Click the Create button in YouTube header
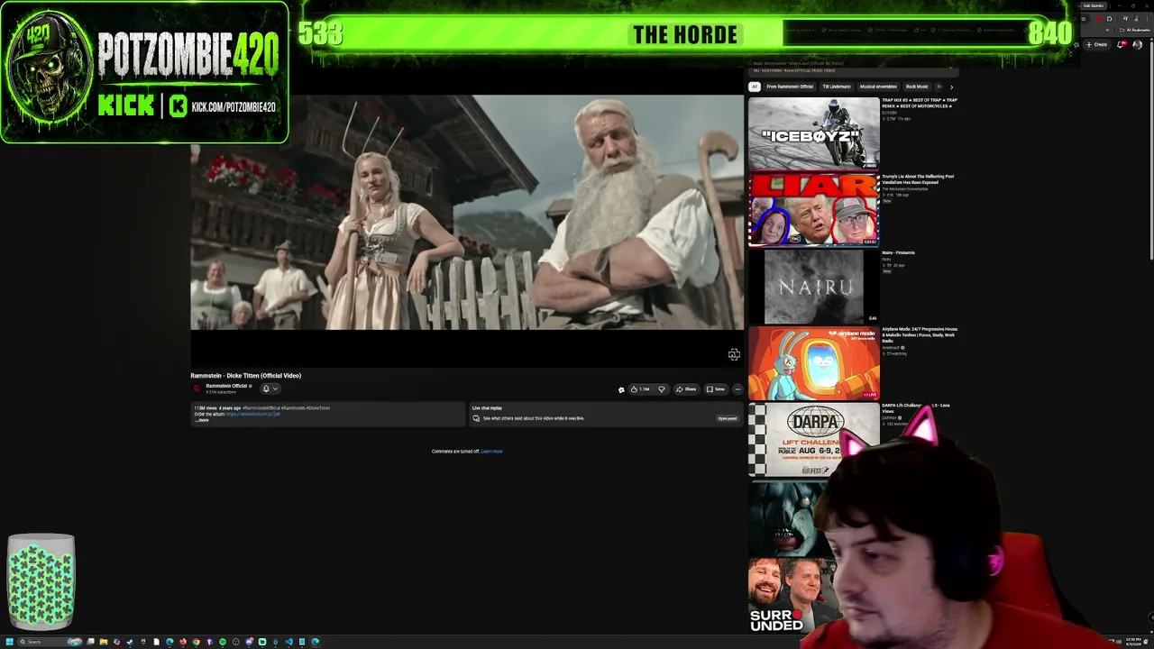Viewport: 1154px width, 649px height. (x=1097, y=44)
